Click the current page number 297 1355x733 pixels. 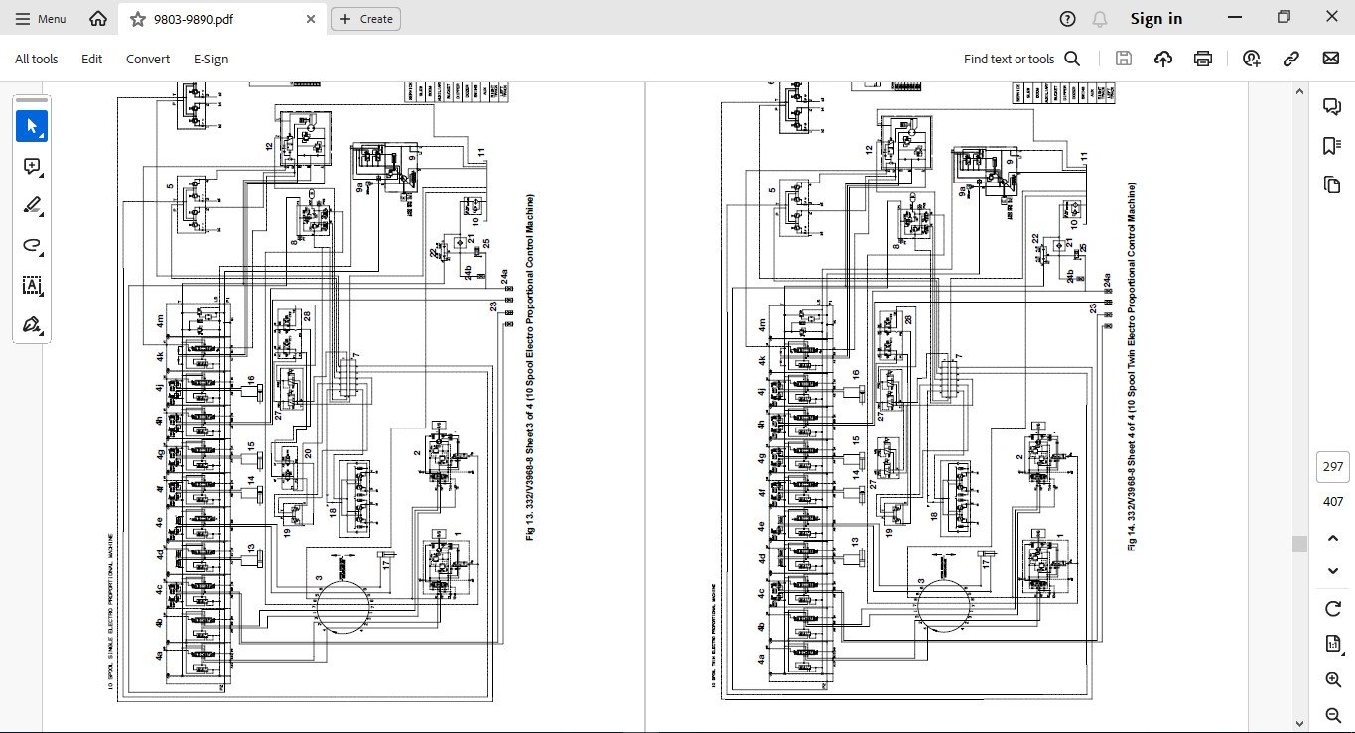1333,467
